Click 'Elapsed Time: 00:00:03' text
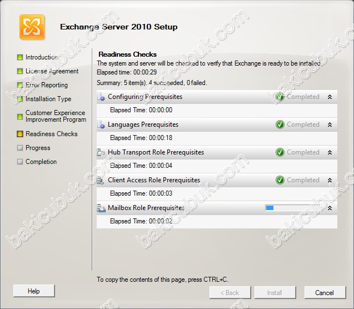 pos(141,193)
